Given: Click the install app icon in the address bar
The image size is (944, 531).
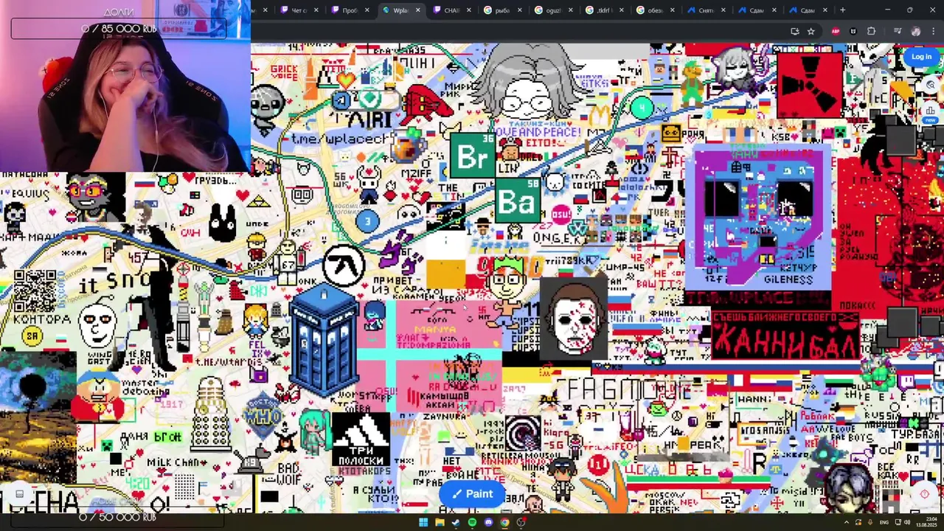Looking at the screenshot, I should coord(794,31).
